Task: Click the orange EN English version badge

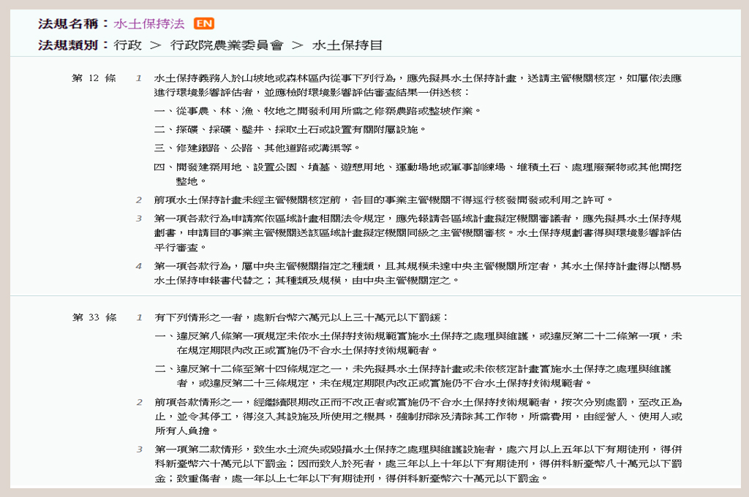Action: point(204,23)
